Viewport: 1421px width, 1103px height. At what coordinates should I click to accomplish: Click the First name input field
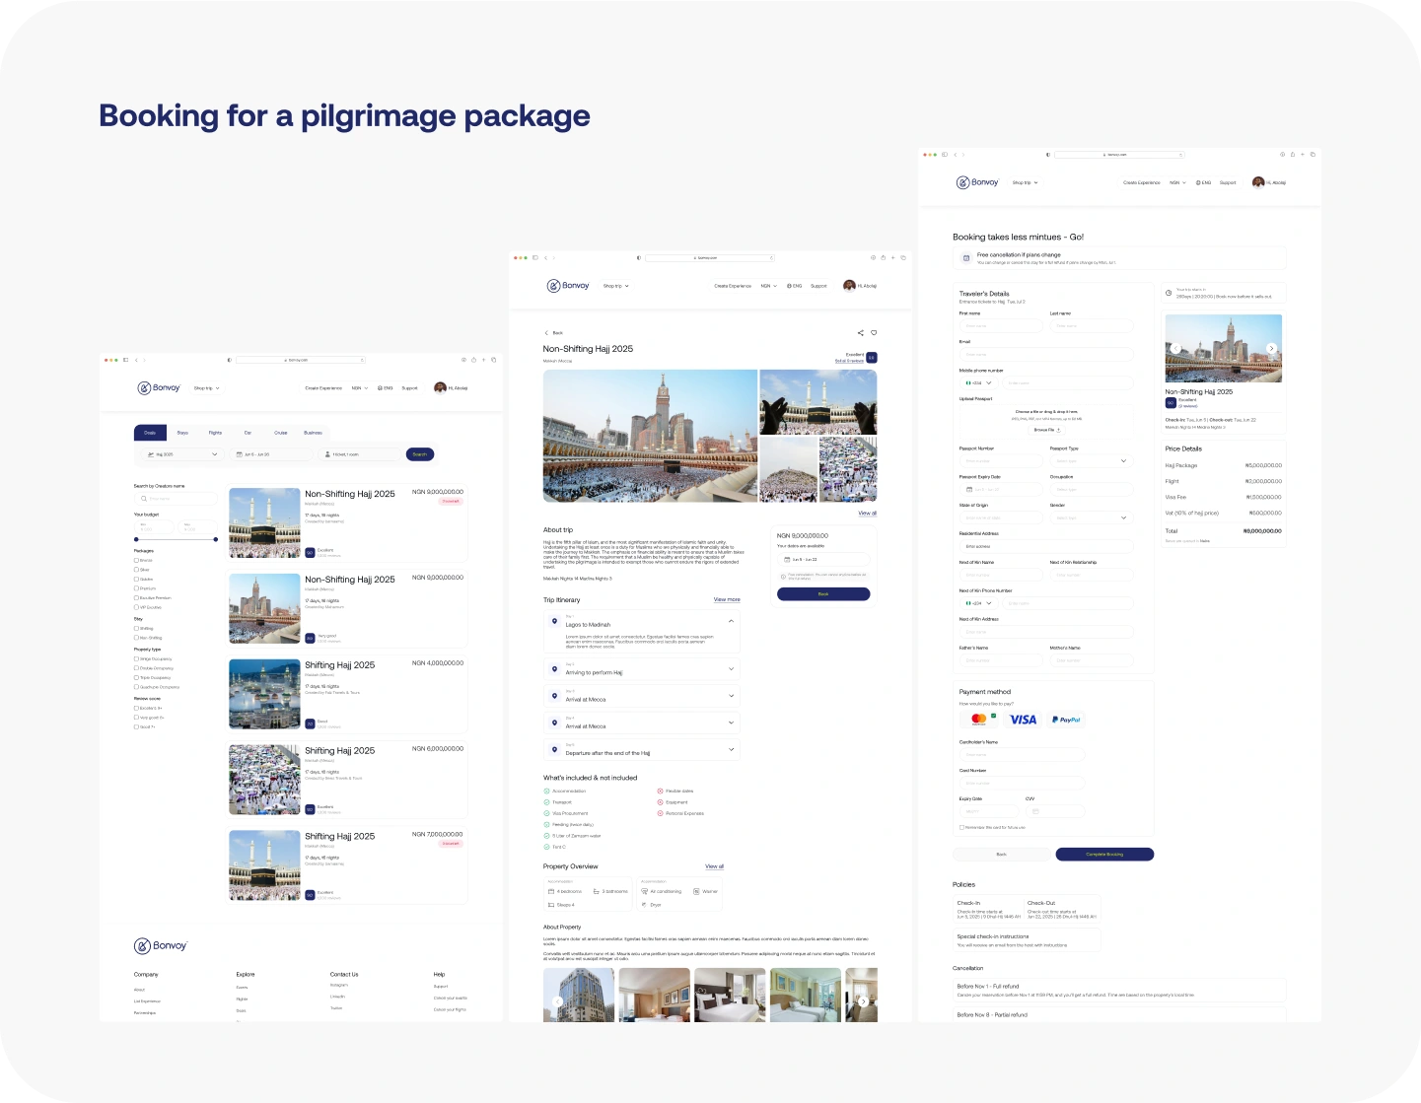[1001, 325]
